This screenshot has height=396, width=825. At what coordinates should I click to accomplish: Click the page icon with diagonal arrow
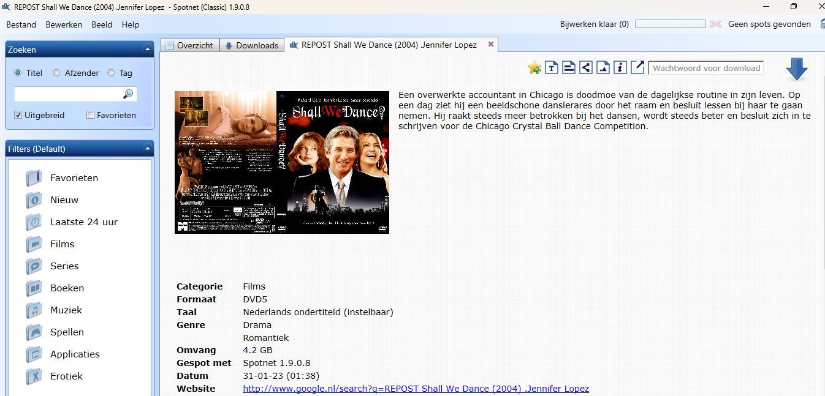[637, 68]
